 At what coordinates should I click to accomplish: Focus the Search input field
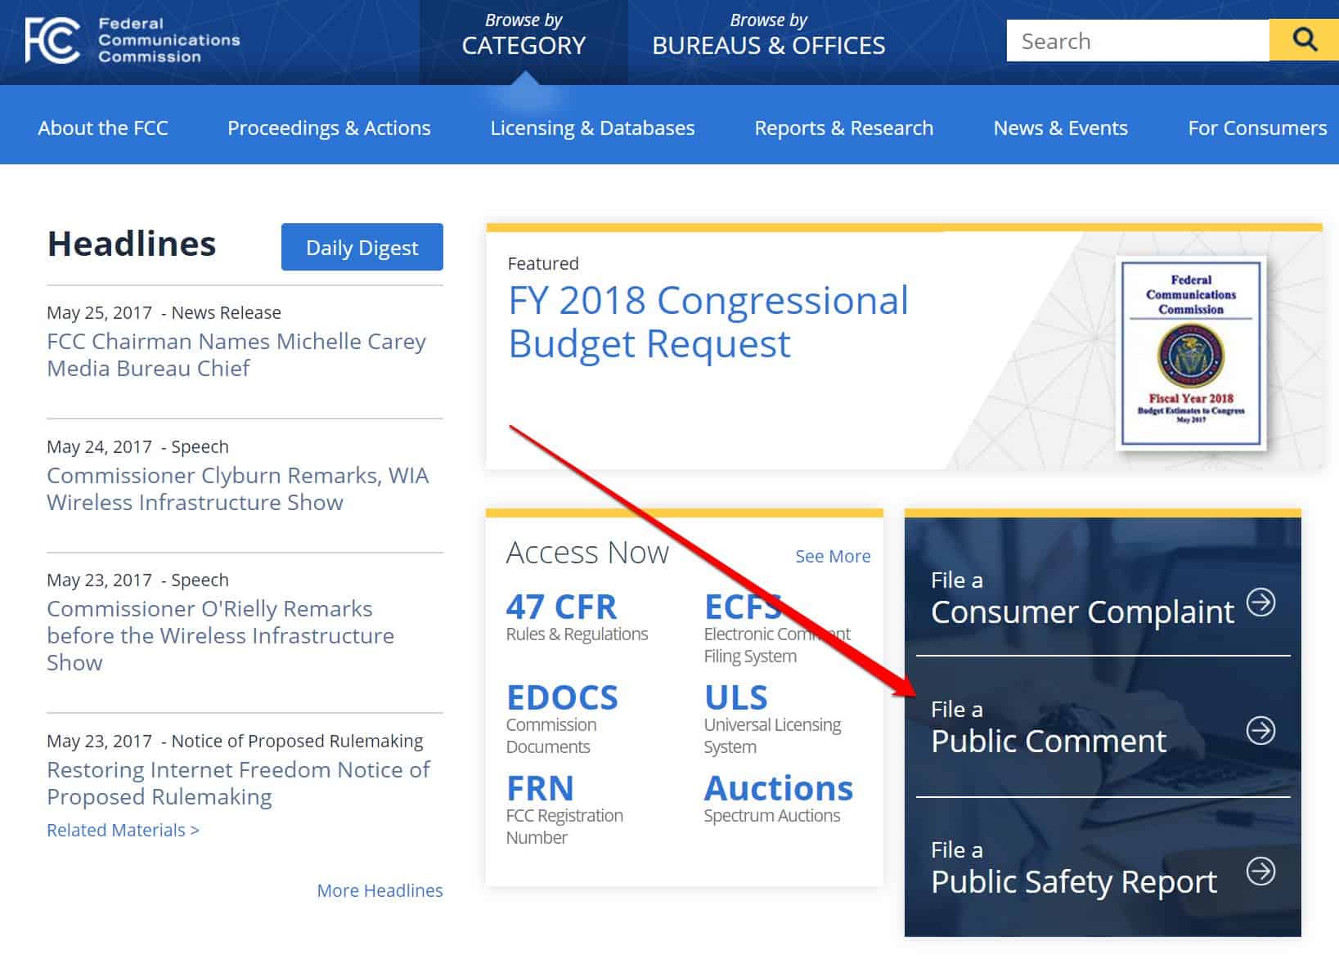click(1138, 40)
